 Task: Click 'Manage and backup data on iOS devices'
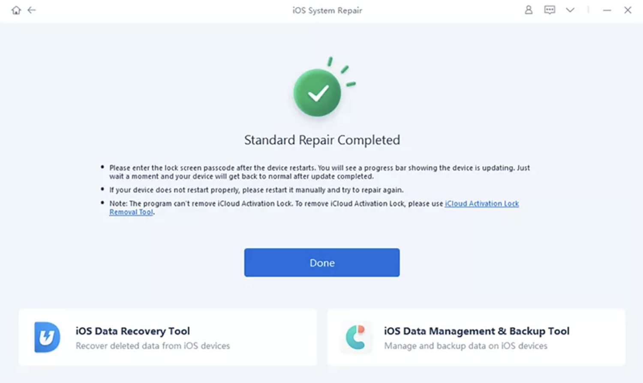coord(466,346)
